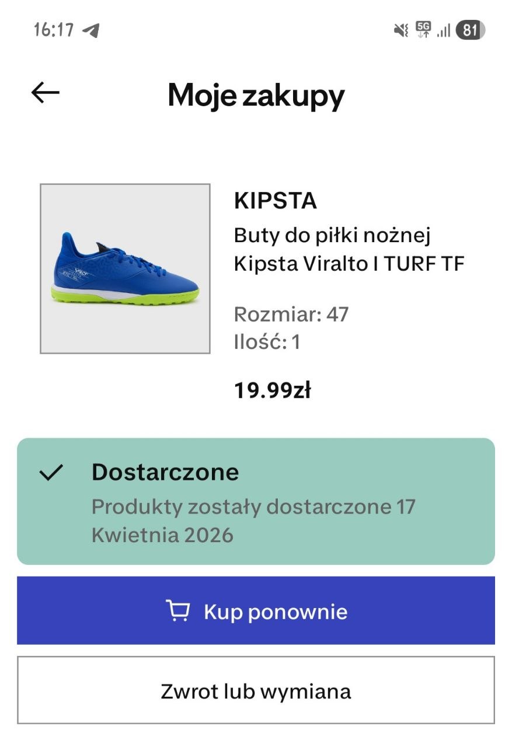Image resolution: width=512 pixels, height=747 pixels.
Task: Tap the muted sound status icon
Action: click(401, 30)
